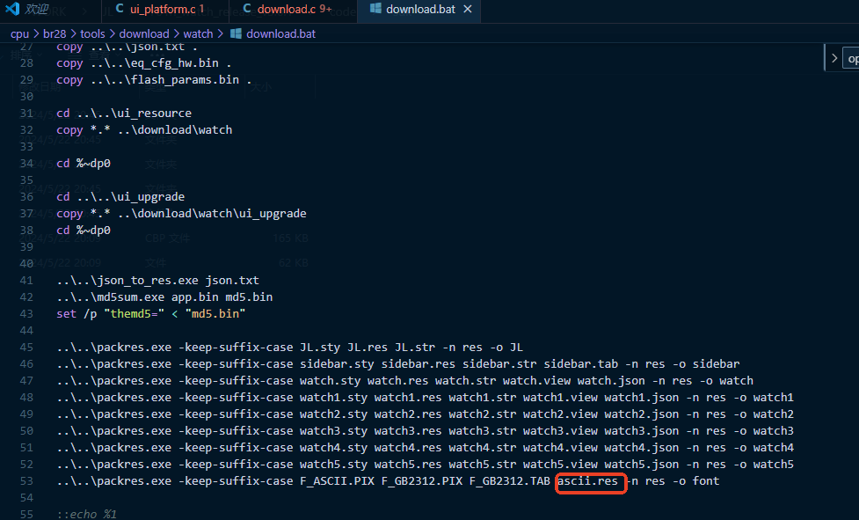The height and width of the screenshot is (520, 859).
Task: Click flash_params.bin on line 29
Action: (x=186, y=80)
